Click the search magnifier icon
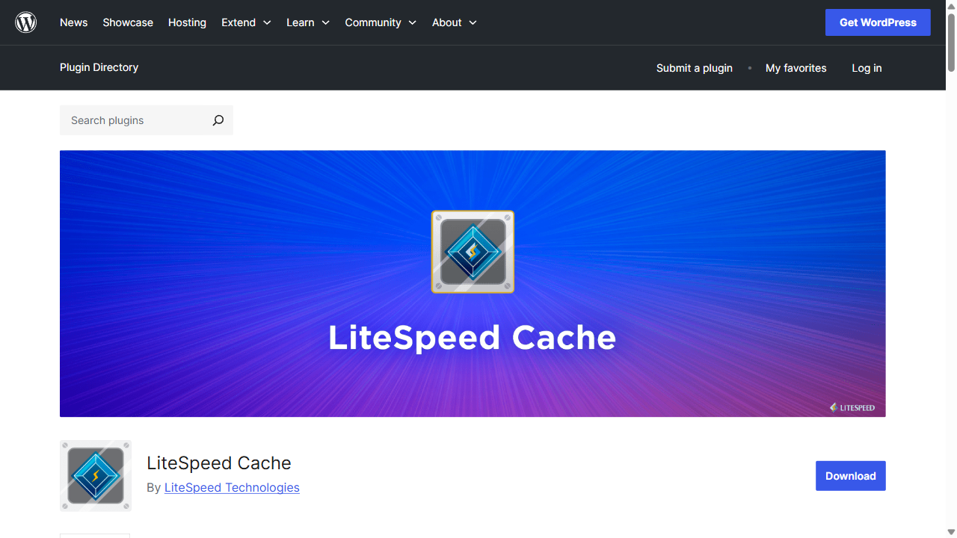The height and width of the screenshot is (538, 957). coord(218,120)
